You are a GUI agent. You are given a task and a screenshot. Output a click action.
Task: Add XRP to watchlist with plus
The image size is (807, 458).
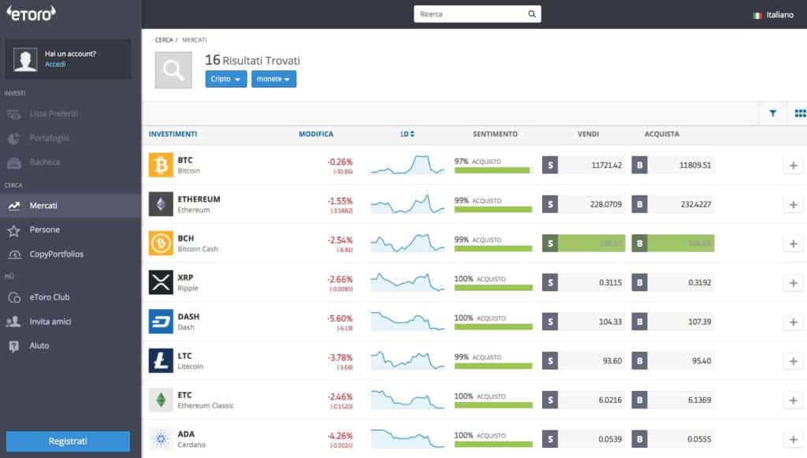point(793,282)
